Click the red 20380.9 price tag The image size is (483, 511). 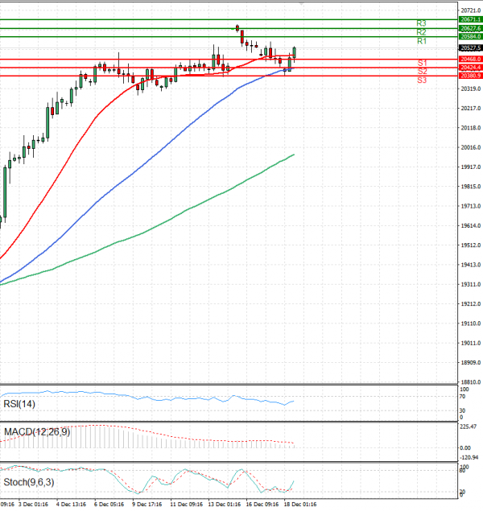click(470, 76)
